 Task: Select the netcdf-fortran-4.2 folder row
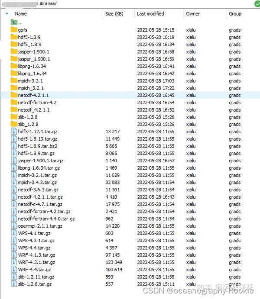(x=130, y=103)
